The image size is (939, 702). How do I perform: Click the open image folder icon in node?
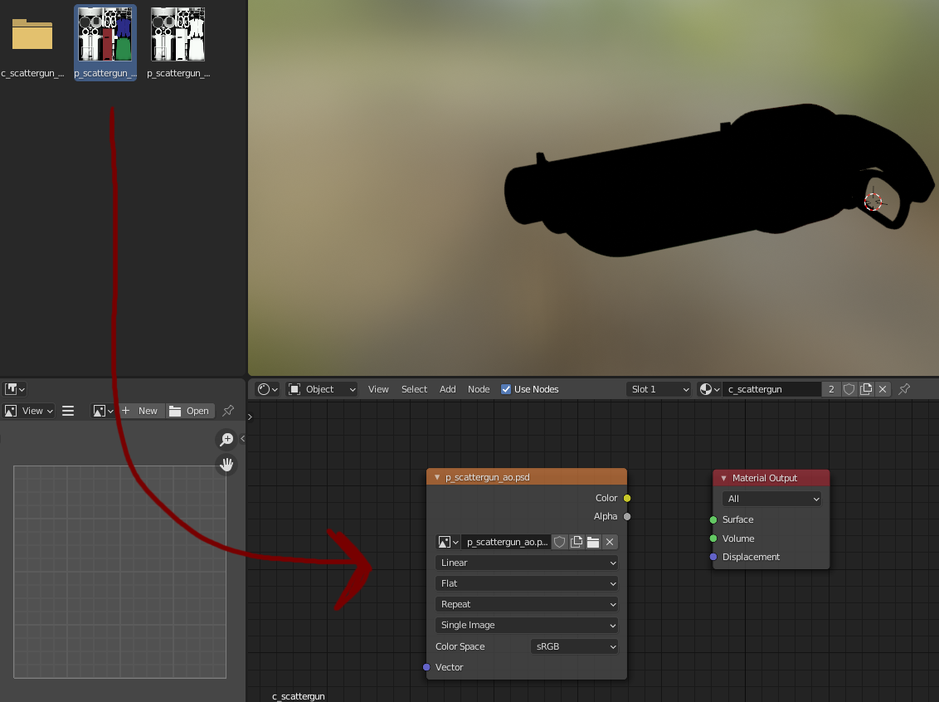(593, 542)
